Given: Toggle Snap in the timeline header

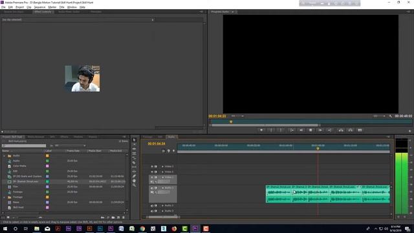Looking at the screenshot, I should tap(163, 151).
